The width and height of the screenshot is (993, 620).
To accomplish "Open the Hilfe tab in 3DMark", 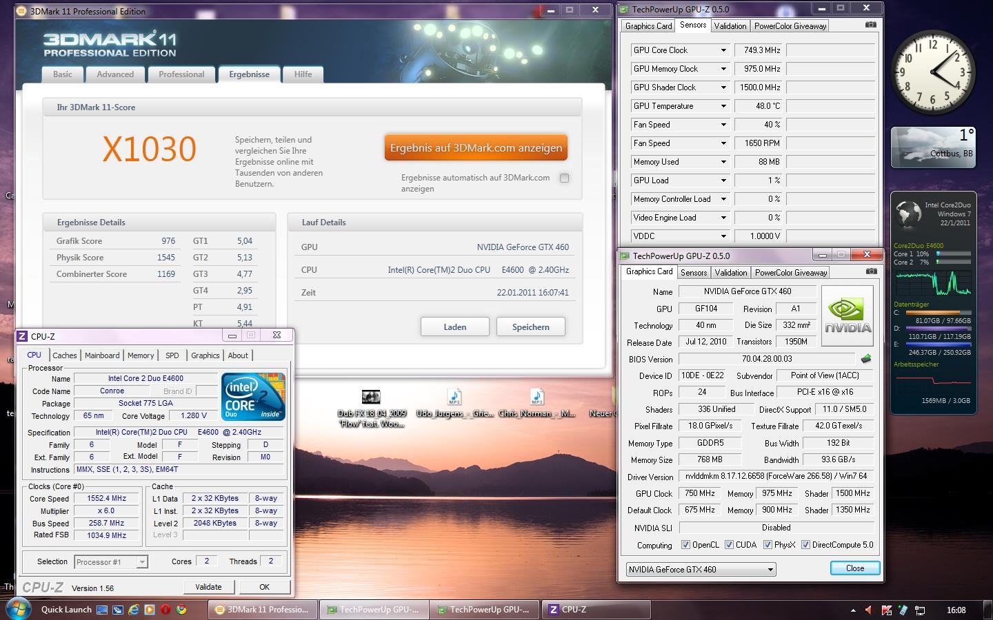I will click(303, 74).
